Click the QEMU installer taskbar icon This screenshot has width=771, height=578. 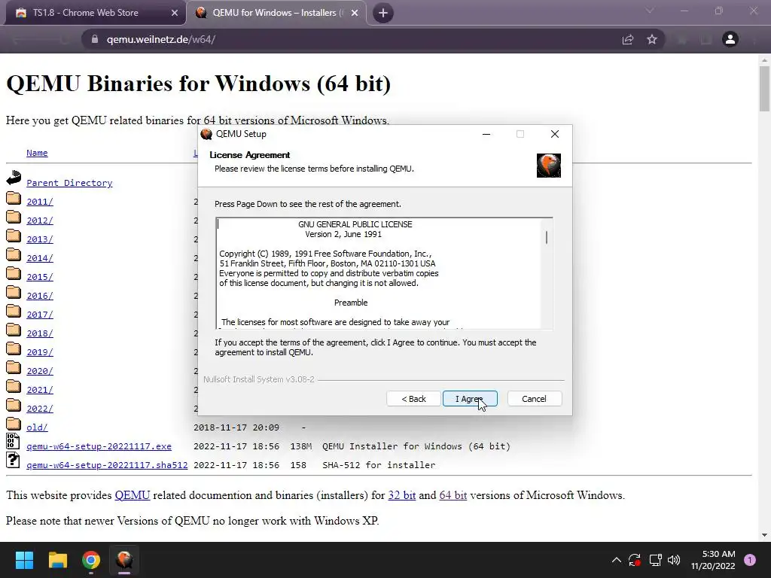(x=124, y=560)
